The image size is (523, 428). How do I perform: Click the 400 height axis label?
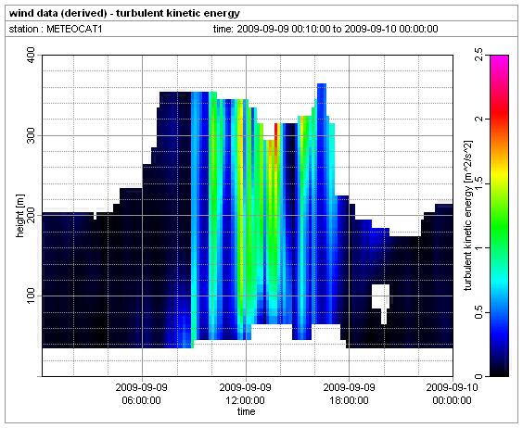(31, 55)
